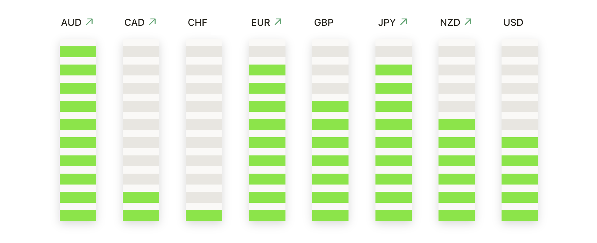The height and width of the screenshot is (243, 597).
Task: Click the trend arrow icon next to EUR
Action: click(x=278, y=22)
